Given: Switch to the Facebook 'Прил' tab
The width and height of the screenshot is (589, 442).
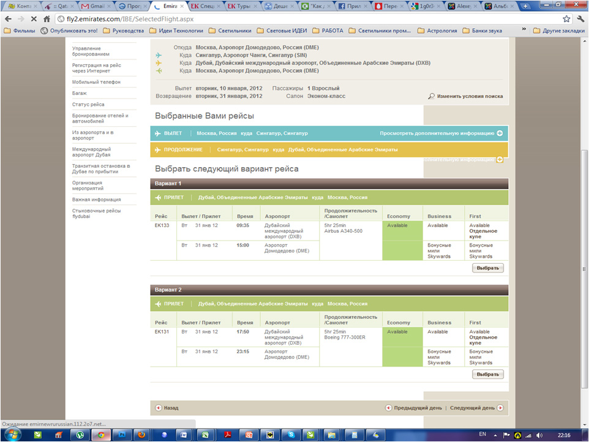Looking at the screenshot, I should (x=352, y=6).
